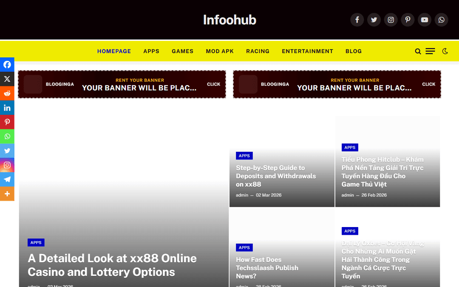The width and height of the screenshot is (459, 287).
Task: Click the 02 Mar 2026 date on deposits article
Action: pyautogui.click(x=269, y=195)
